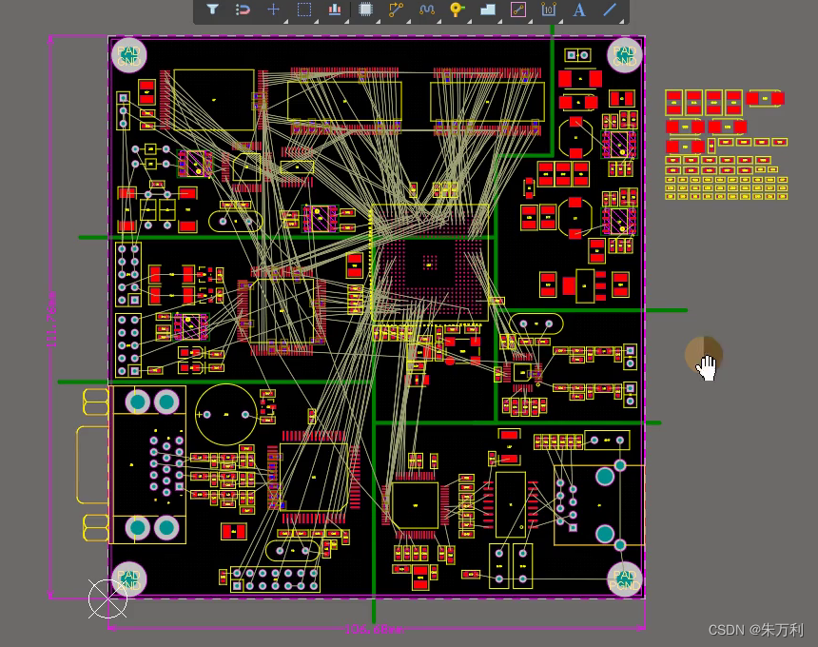This screenshot has height=647, width=818.
Task: Choose the place component chip icon
Action: point(365,10)
